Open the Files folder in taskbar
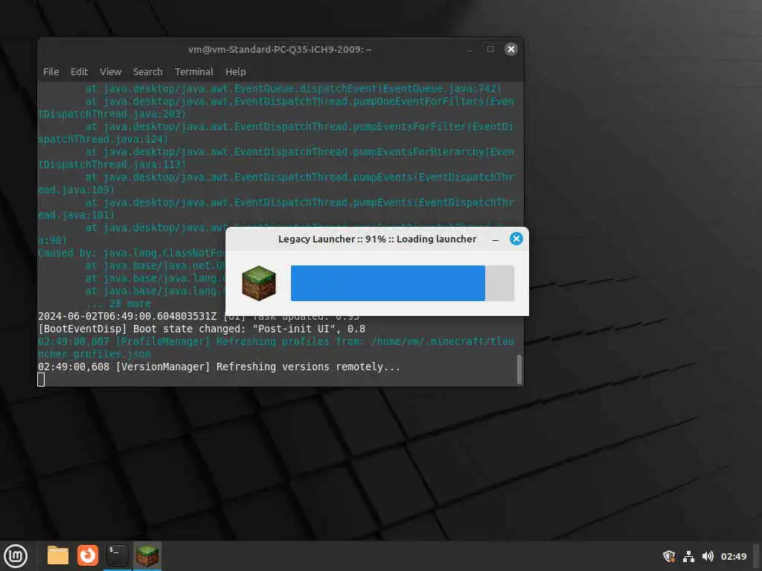 pos(58,555)
